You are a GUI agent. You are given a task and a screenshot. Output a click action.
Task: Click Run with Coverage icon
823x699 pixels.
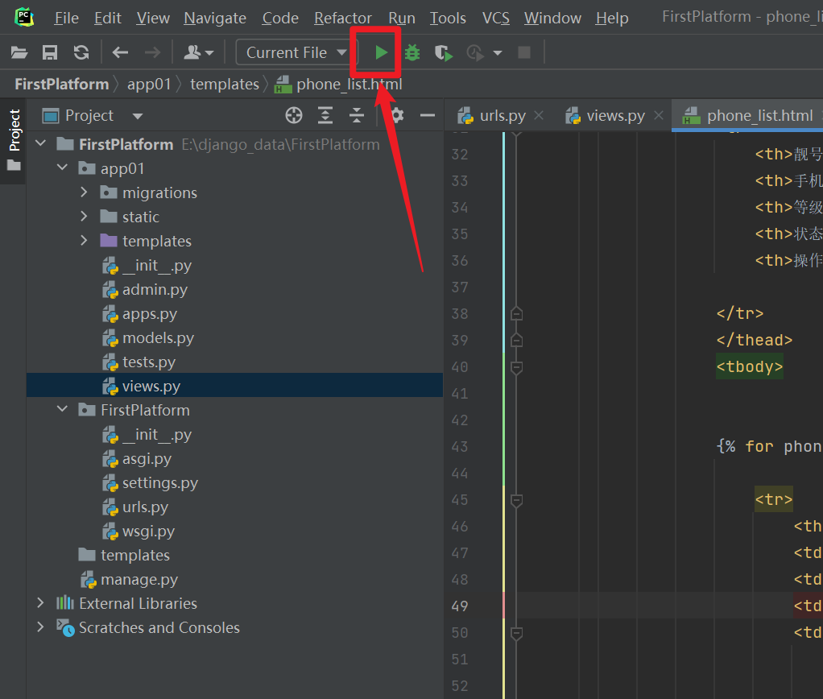443,53
